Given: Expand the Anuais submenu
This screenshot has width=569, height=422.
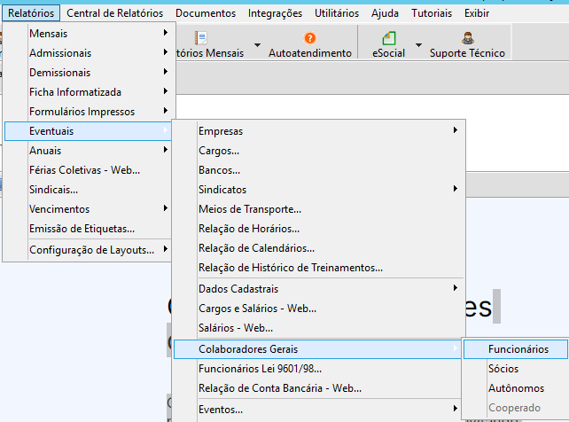Looking at the screenshot, I should (88, 151).
